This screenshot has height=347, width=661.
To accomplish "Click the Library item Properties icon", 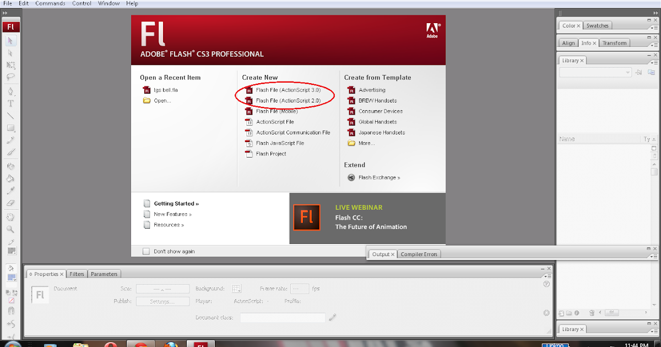I will click(x=576, y=313).
